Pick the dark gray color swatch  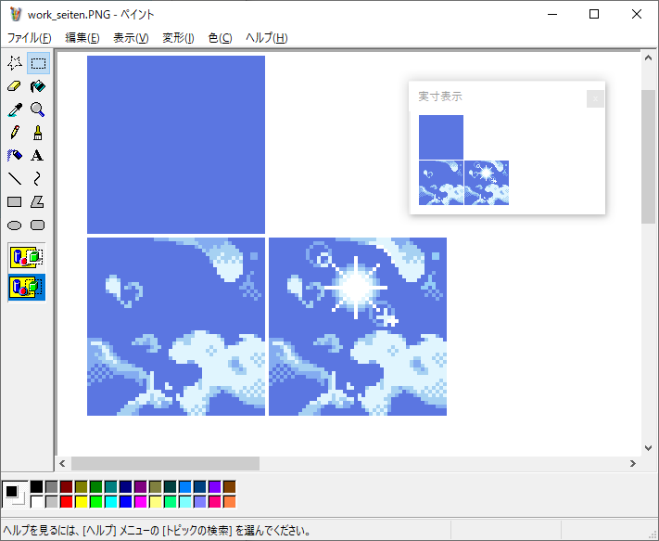click(51, 487)
